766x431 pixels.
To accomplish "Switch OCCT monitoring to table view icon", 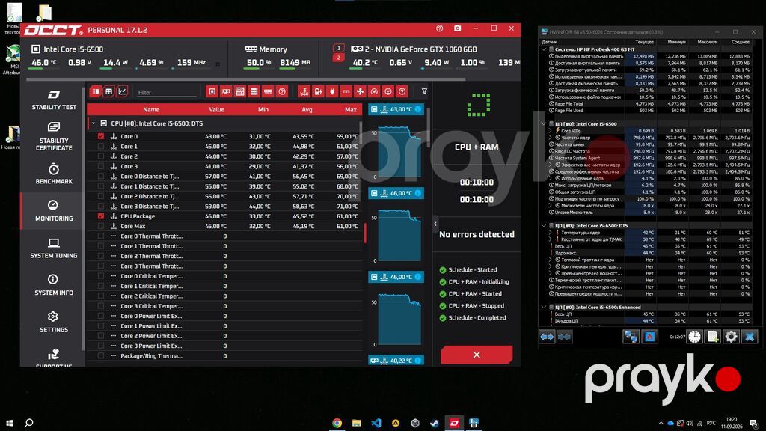I will coord(109,91).
